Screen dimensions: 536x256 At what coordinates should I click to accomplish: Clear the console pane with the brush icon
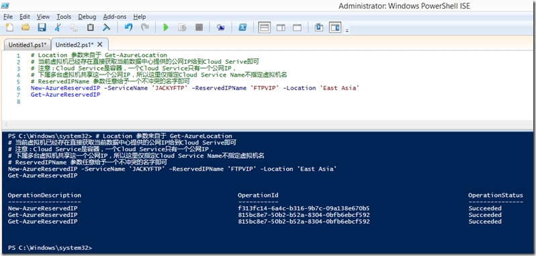(x=106, y=28)
